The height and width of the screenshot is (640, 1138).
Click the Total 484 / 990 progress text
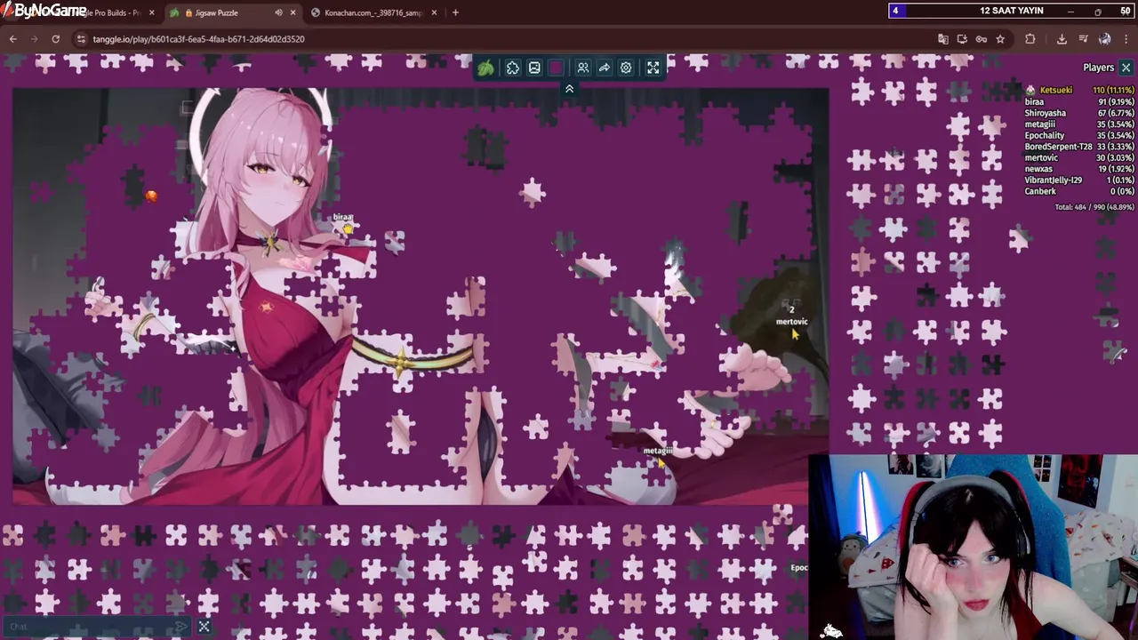pos(1094,207)
